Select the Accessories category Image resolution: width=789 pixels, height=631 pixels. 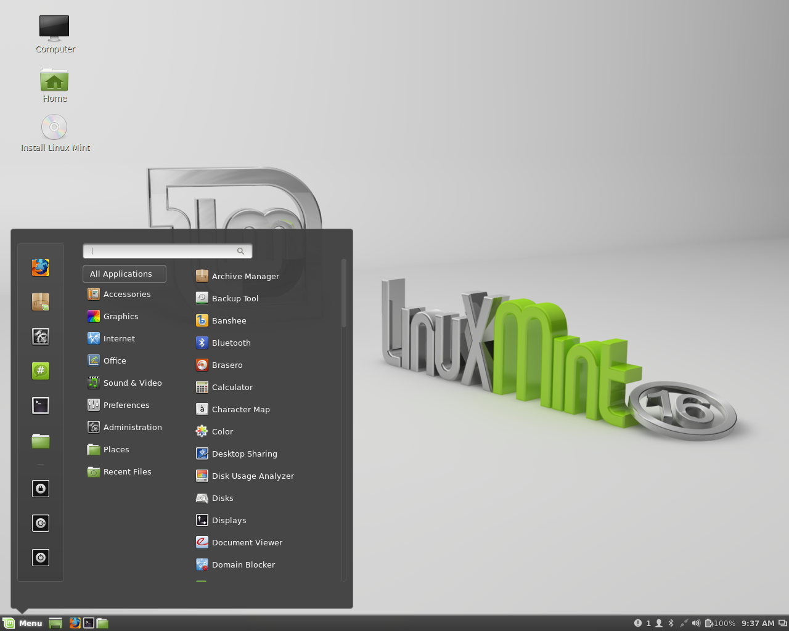point(126,295)
